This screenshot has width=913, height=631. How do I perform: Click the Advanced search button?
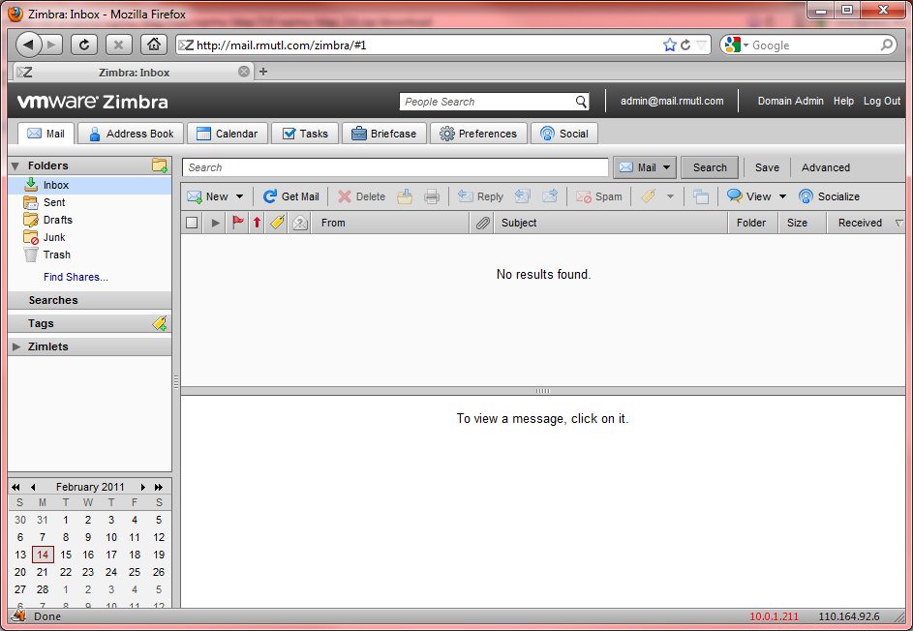coord(825,167)
